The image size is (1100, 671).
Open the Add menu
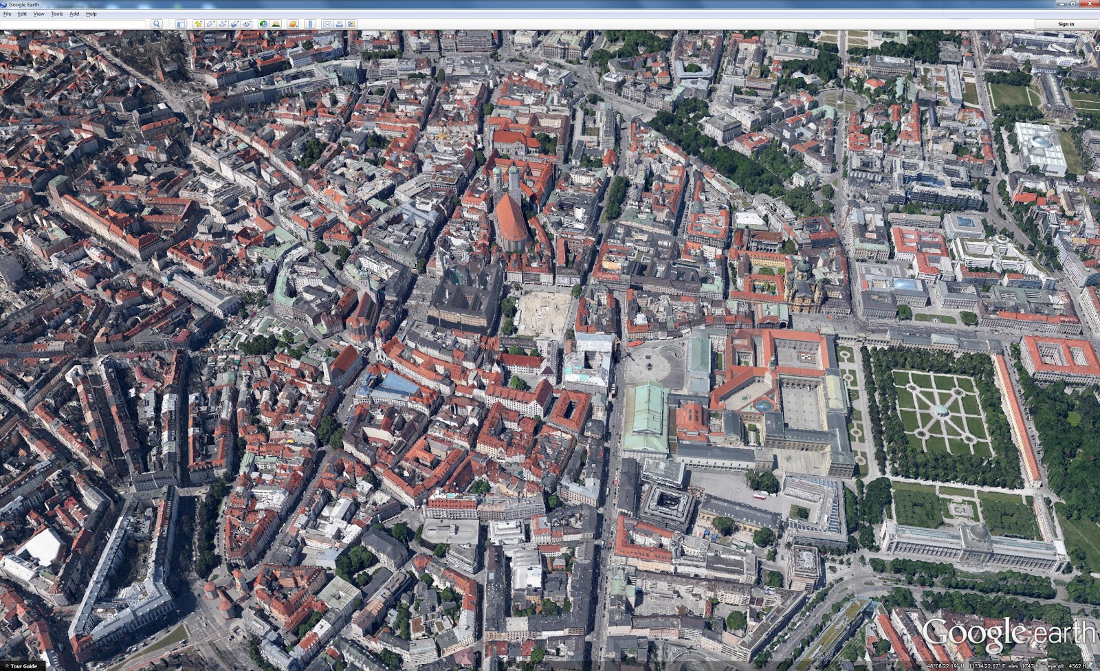click(73, 13)
